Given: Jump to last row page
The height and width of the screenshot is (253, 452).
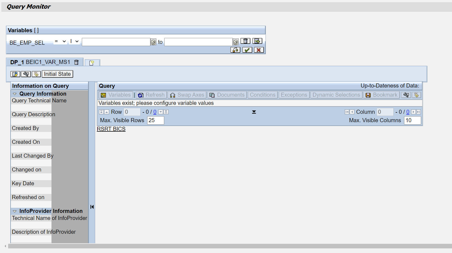Looking at the screenshot, I should click(166, 112).
